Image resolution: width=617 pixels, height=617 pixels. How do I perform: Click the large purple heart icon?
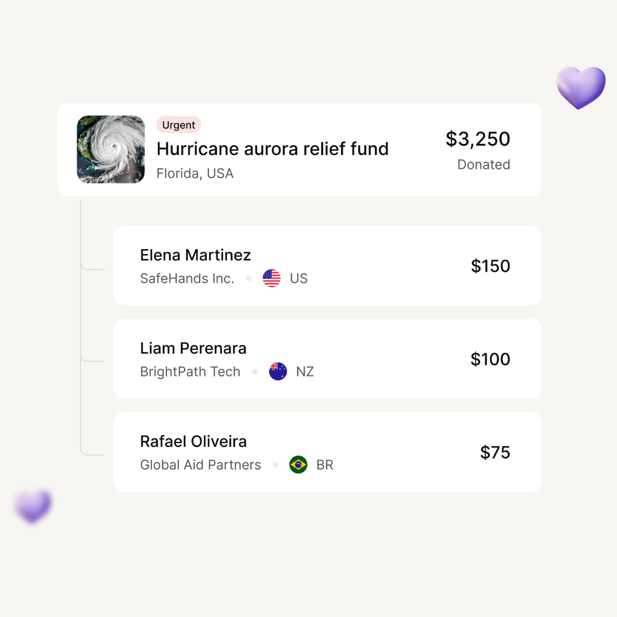[581, 87]
